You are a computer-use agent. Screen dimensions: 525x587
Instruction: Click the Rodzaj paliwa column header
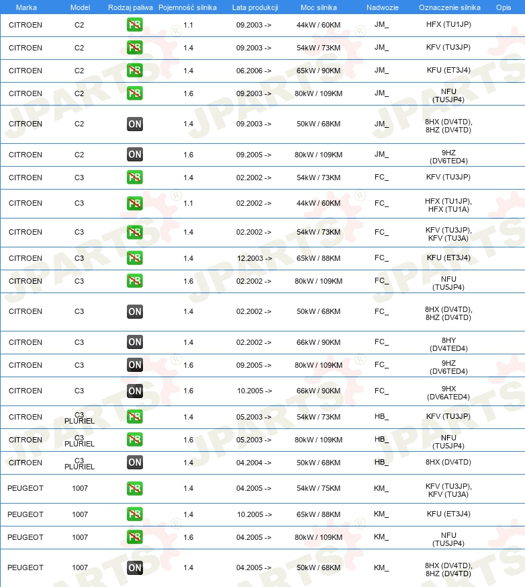(x=130, y=7)
